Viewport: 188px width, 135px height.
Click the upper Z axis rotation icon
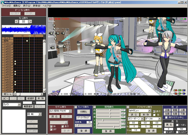[x=184, y=90]
